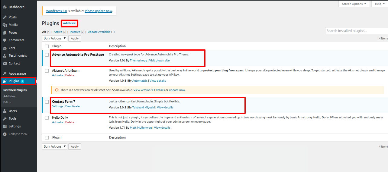Deactivate the Contact Form 7 plugin

[x=73, y=106]
